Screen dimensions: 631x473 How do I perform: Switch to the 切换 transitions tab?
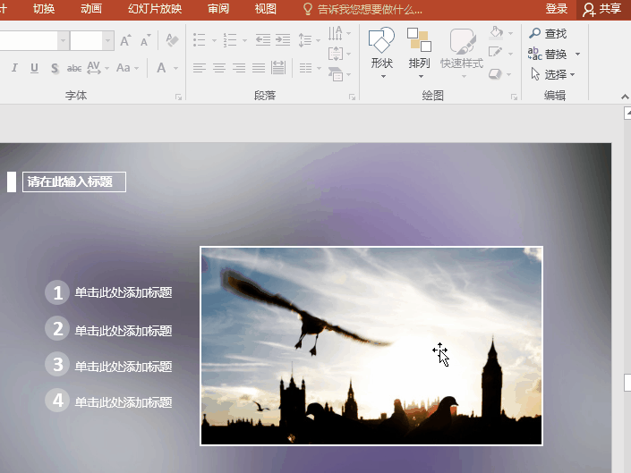click(44, 9)
